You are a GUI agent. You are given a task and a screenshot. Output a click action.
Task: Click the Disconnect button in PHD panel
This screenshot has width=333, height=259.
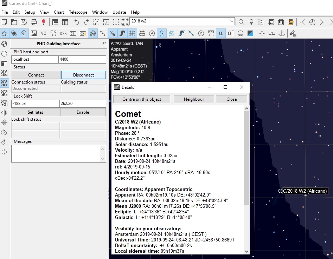[x=83, y=75]
